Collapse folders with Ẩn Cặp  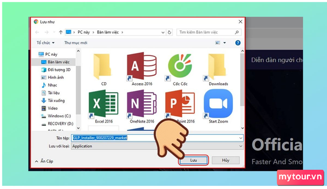[44, 161]
